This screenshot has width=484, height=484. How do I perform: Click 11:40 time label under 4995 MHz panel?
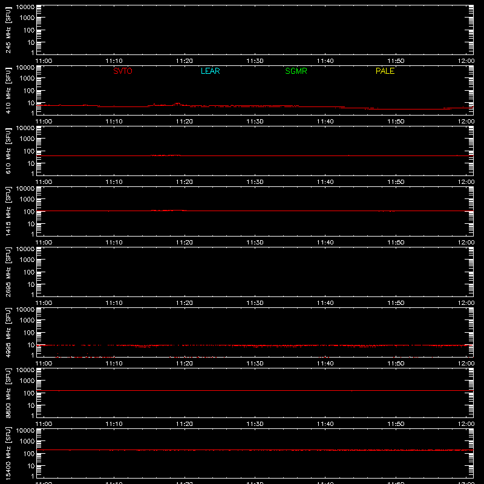[x=325, y=364]
